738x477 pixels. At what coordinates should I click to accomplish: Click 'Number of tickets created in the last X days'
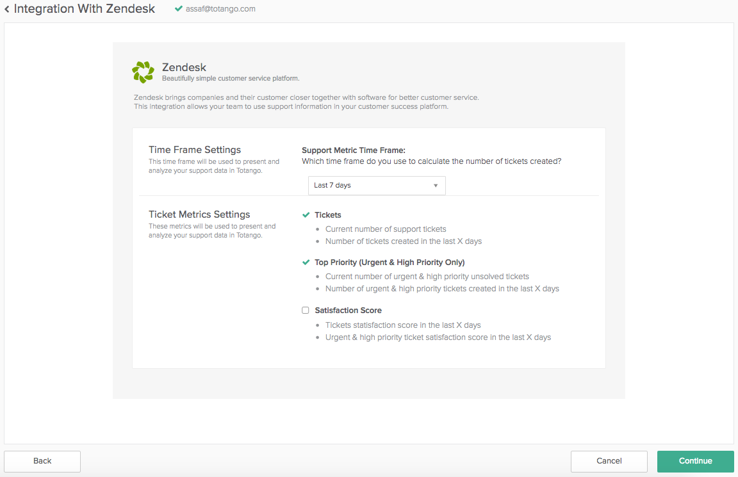tap(404, 241)
